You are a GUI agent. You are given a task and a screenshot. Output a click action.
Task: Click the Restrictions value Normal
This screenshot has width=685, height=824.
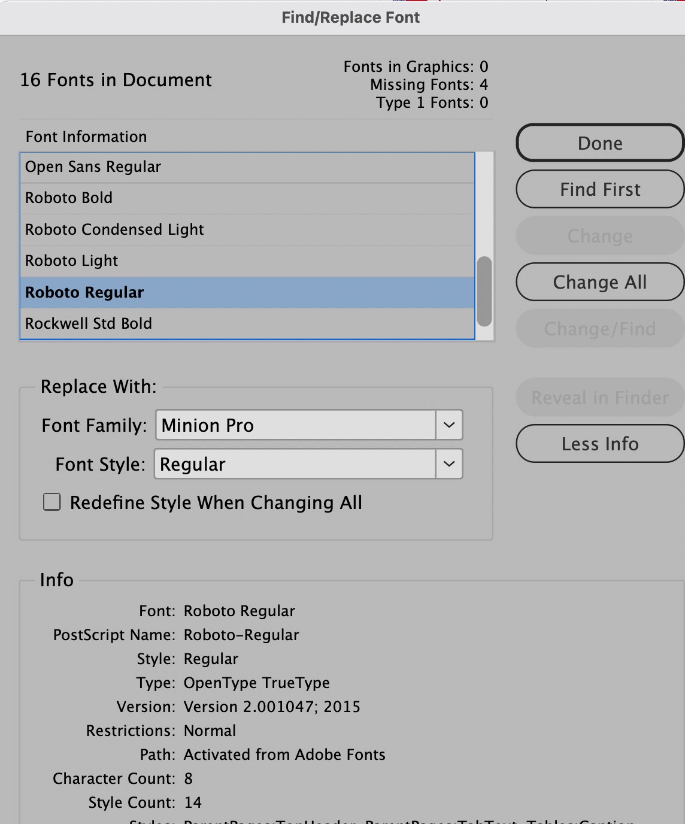pos(210,731)
